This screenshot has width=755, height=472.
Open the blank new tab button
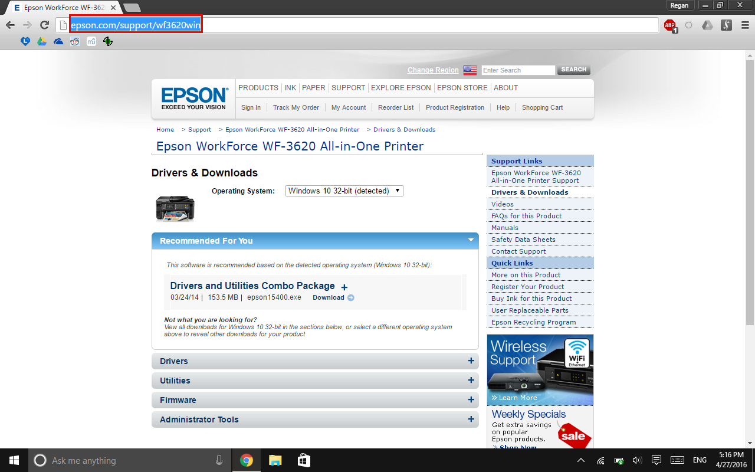(x=132, y=7)
